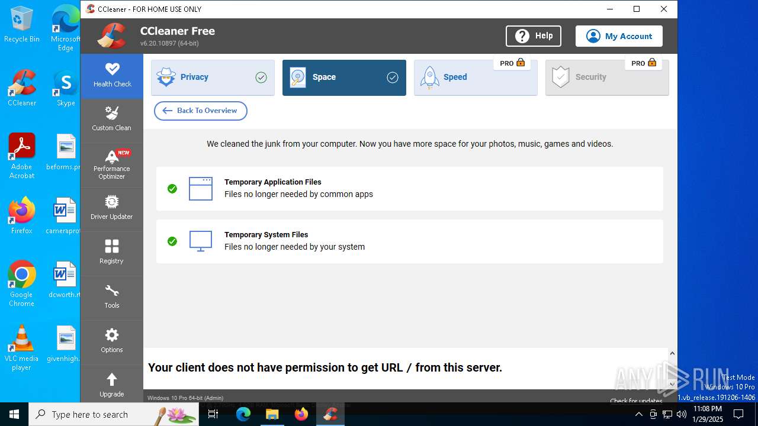The width and height of the screenshot is (758, 426).
Task: Open VLC media player shortcut
Action: coord(22,348)
